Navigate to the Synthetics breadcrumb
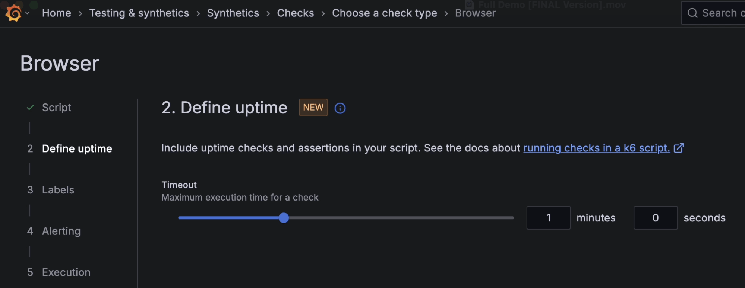This screenshot has height=288, width=745. point(233,13)
